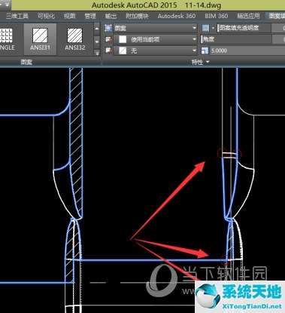This screenshot has height=313, width=285.
Task: Select the ANGLE hatch pattern
Action: [x=7, y=39]
